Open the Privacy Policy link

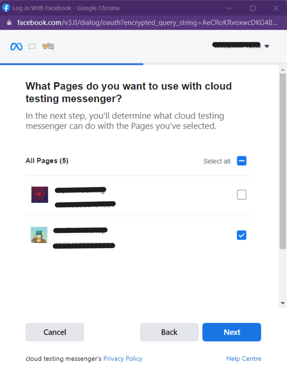point(123,358)
